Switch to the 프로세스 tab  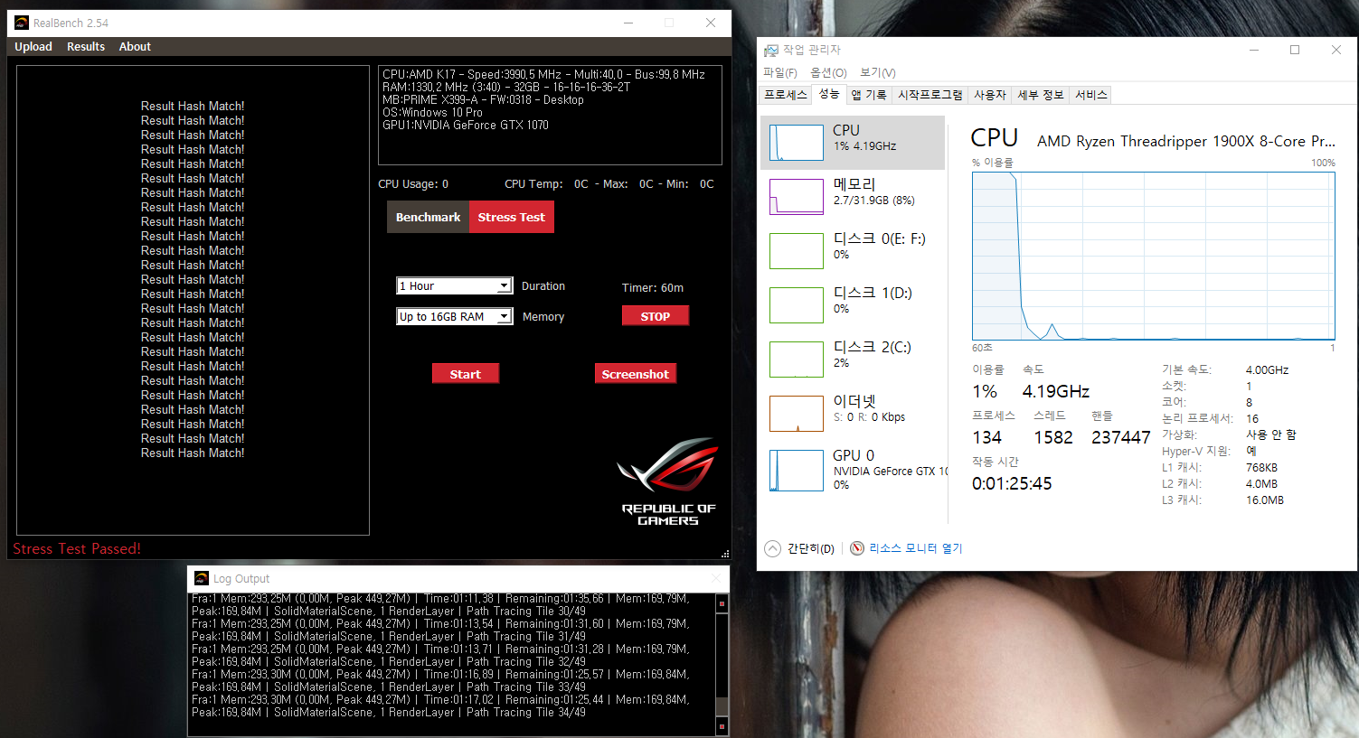pyautogui.click(x=786, y=95)
